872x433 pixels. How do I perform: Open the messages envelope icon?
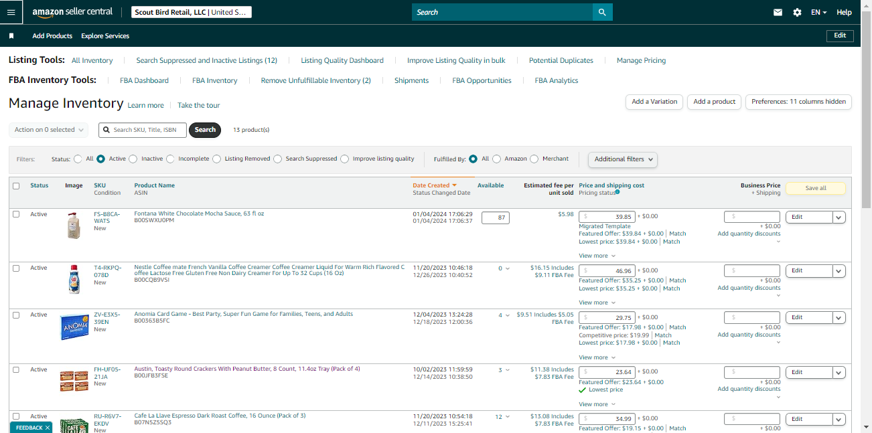point(778,12)
